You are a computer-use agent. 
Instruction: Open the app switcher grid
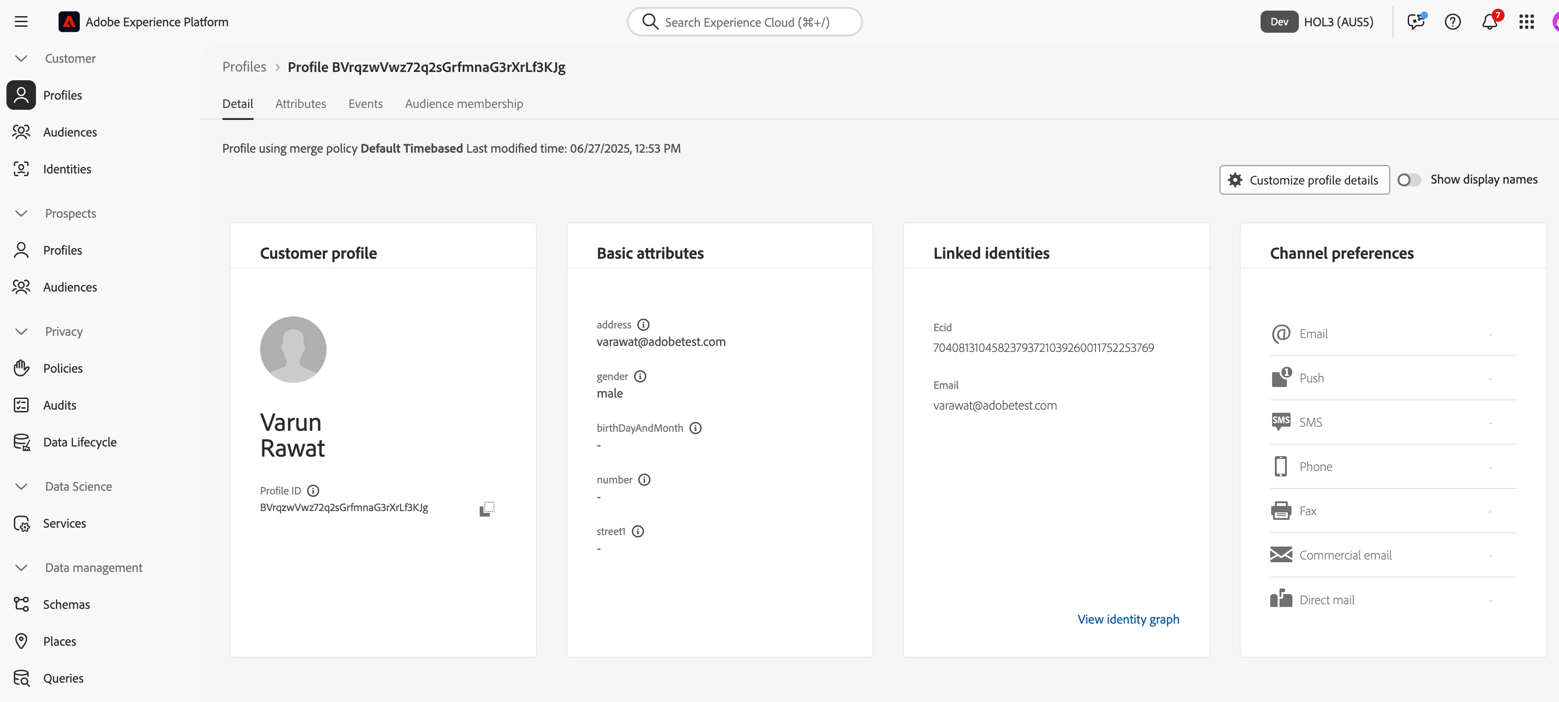click(1526, 22)
